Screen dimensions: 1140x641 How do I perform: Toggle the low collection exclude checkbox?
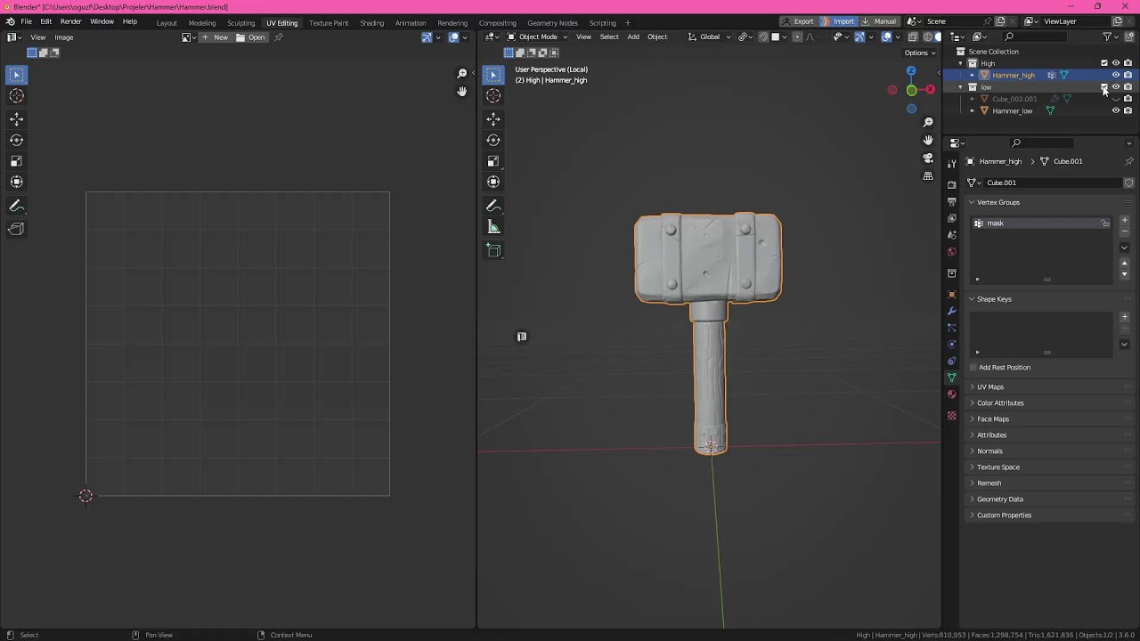(1104, 87)
